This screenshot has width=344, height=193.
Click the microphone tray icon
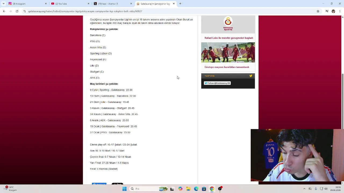(x=316, y=189)
